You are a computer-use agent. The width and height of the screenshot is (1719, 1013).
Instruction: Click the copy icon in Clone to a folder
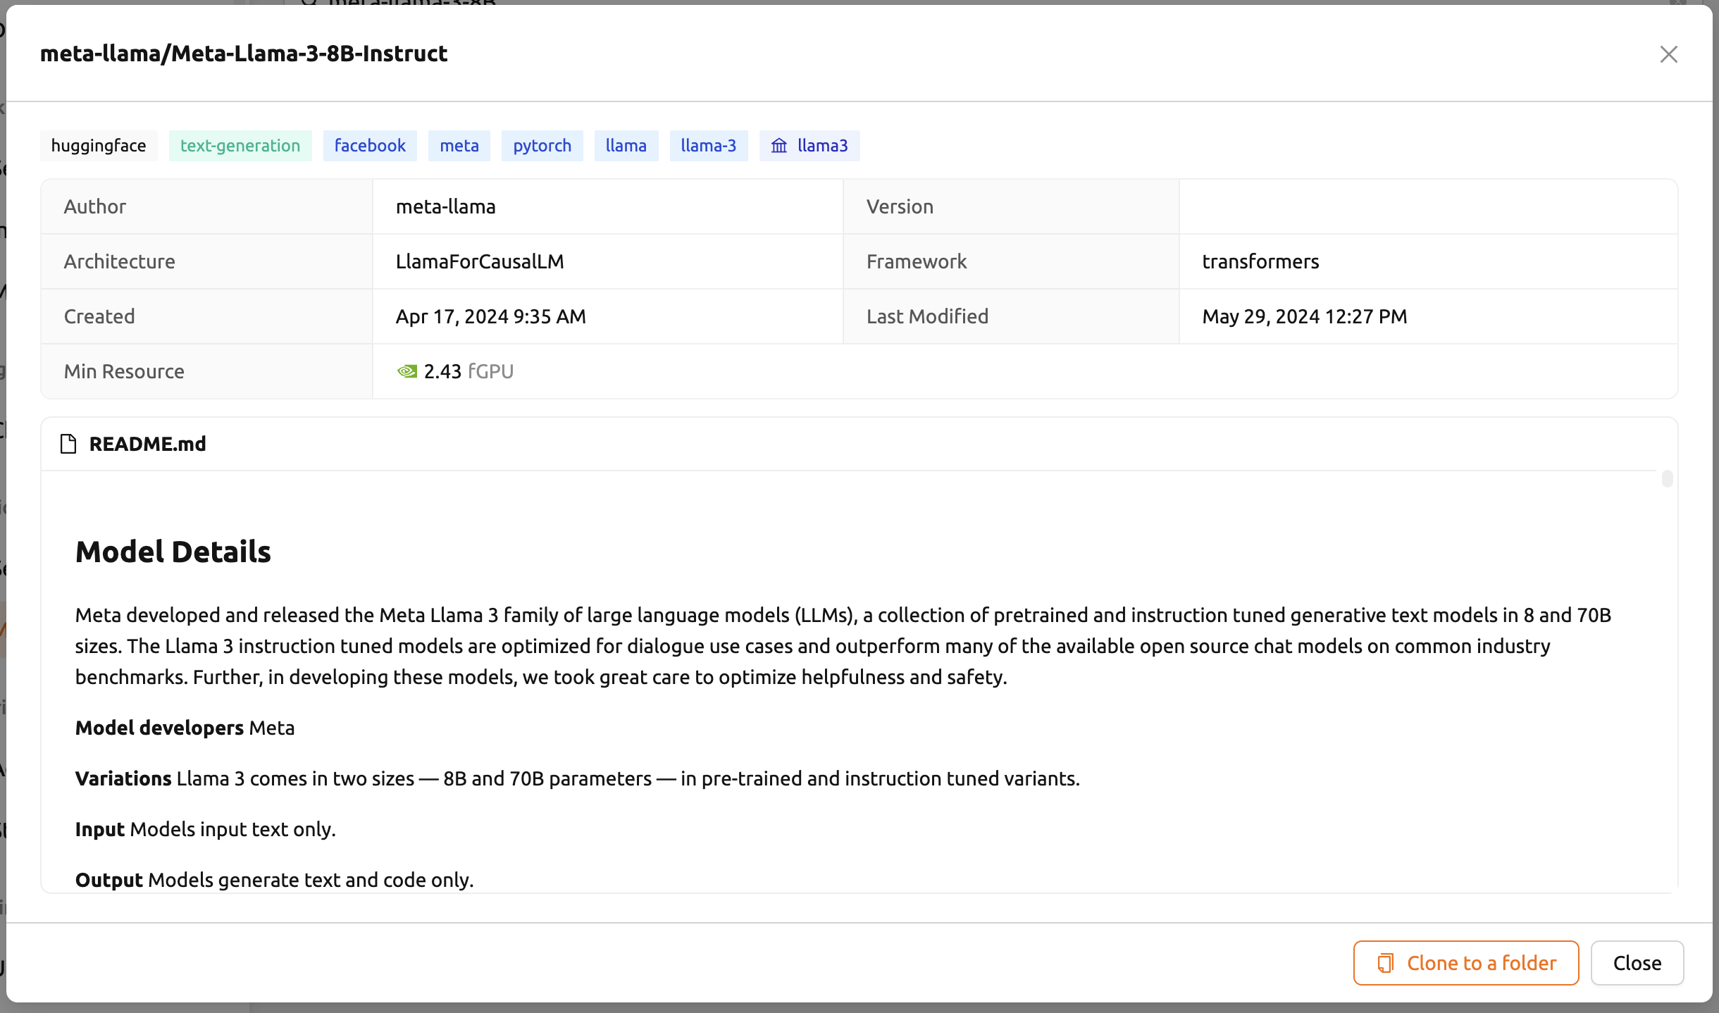[x=1385, y=963]
